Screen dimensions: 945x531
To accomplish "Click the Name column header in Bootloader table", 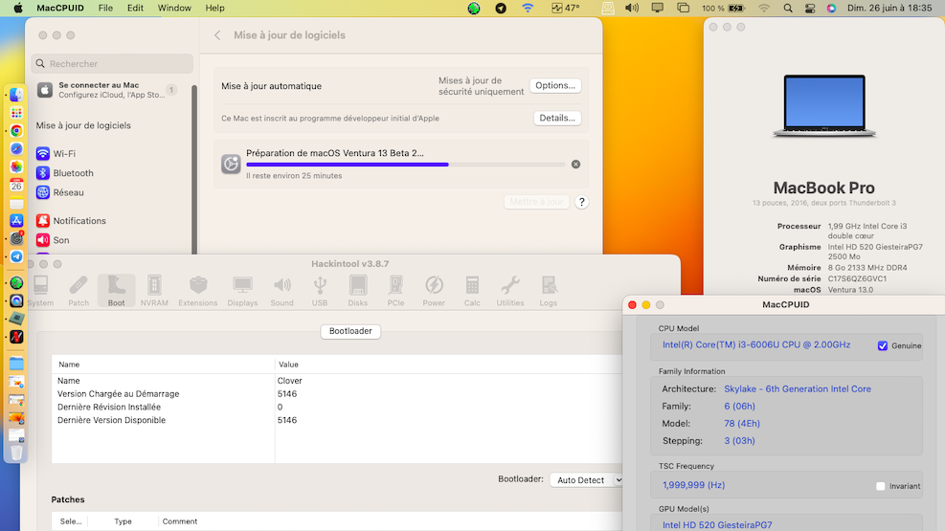I will pos(163,365).
